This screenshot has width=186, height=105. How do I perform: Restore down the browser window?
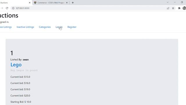point(182,2)
